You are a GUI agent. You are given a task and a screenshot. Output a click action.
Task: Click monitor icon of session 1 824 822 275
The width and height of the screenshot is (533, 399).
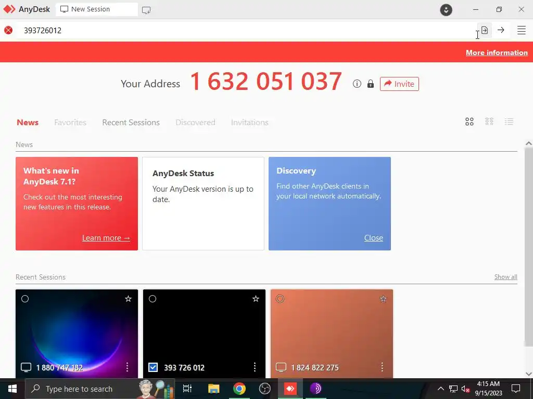coord(281,367)
